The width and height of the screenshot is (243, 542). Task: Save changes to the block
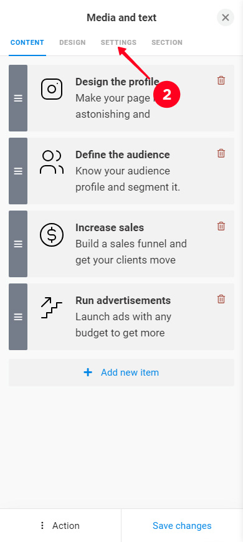pos(182,525)
